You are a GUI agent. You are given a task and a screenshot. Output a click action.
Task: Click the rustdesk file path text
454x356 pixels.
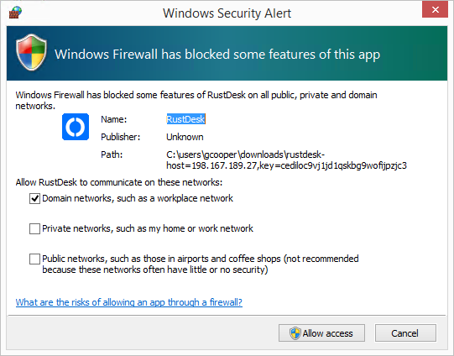pos(286,160)
